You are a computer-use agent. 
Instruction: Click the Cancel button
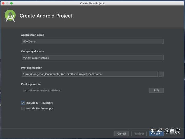point(122,134)
